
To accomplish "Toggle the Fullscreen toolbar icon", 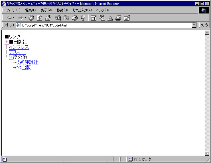I will (x=94, y=18).
